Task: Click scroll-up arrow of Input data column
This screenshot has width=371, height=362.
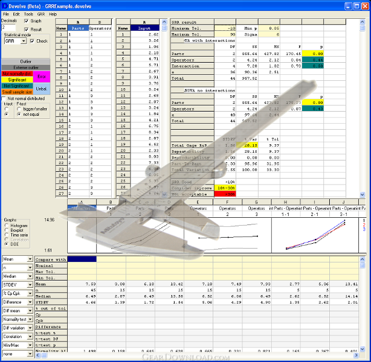Action: (164, 22)
